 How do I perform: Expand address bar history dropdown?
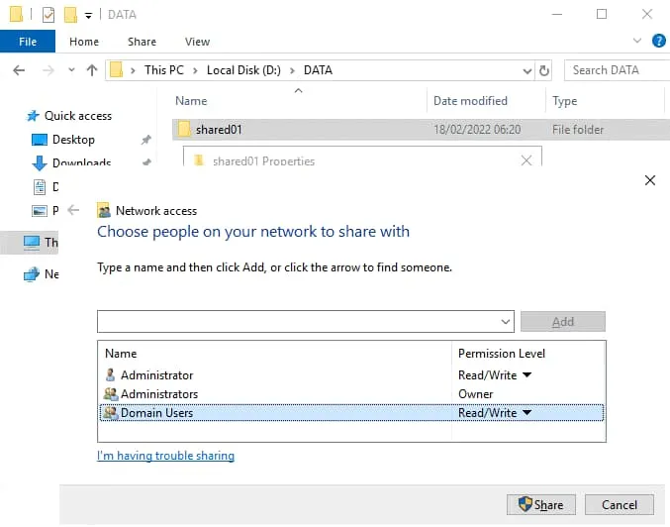tap(527, 70)
